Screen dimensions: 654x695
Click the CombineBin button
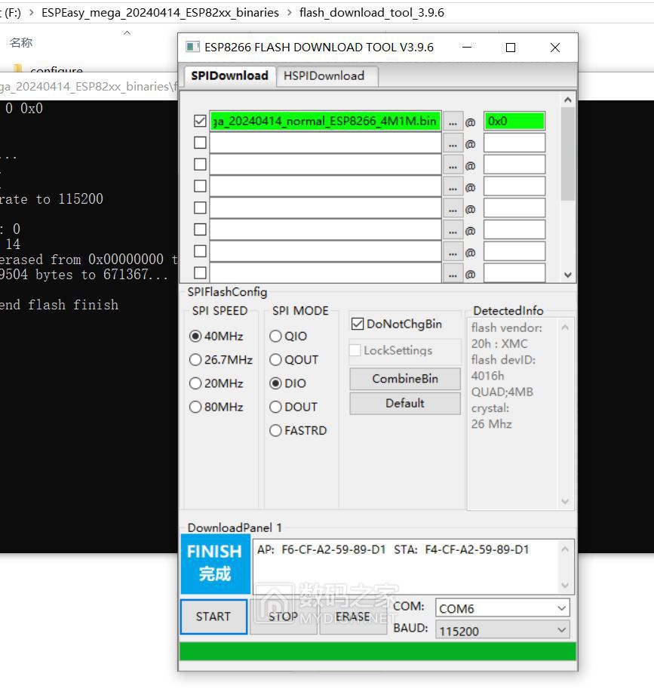(404, 379)
